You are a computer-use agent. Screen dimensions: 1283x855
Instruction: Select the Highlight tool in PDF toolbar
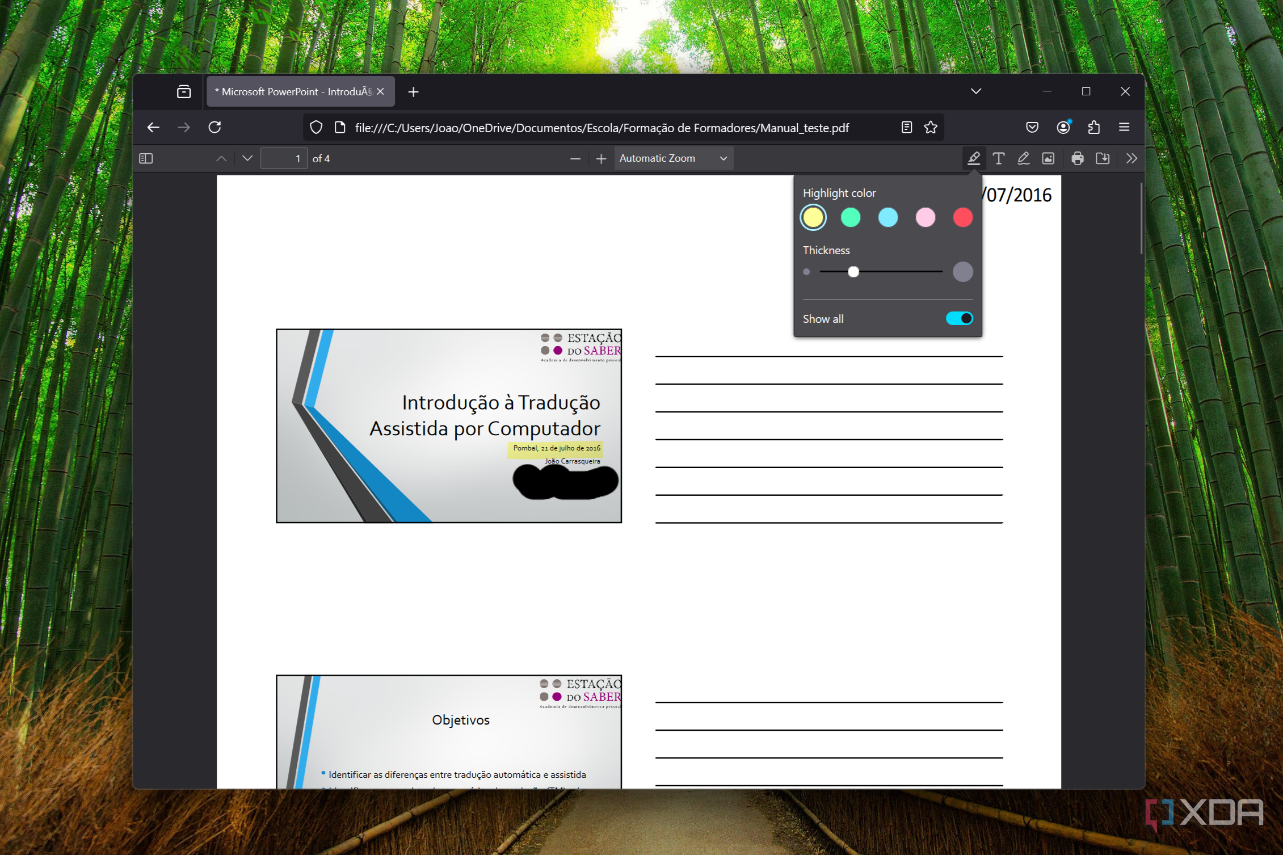[x=974, y=158]
